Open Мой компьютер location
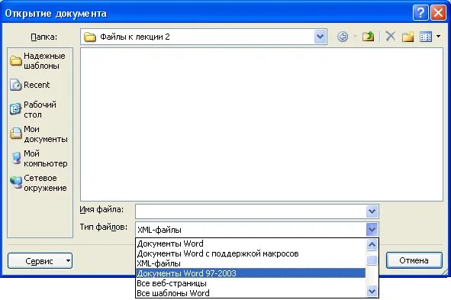The height and width of the screenshot is (300, 451). [39, 159]
